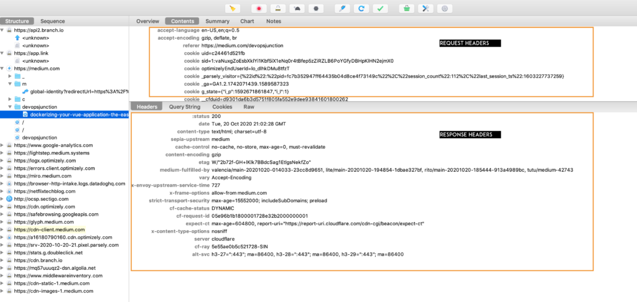Viewport: 637px width, 302px height.
Task: Switch to the Raw response view
Action: (248, 107)
